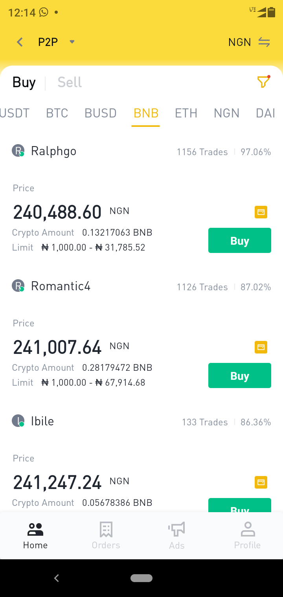This screenshot has height=597, width=283.
Task: Open the filter funnel icon
Action: click(263, 82)
